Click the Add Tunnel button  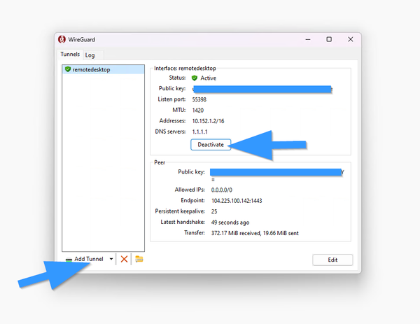pos(85,259)
